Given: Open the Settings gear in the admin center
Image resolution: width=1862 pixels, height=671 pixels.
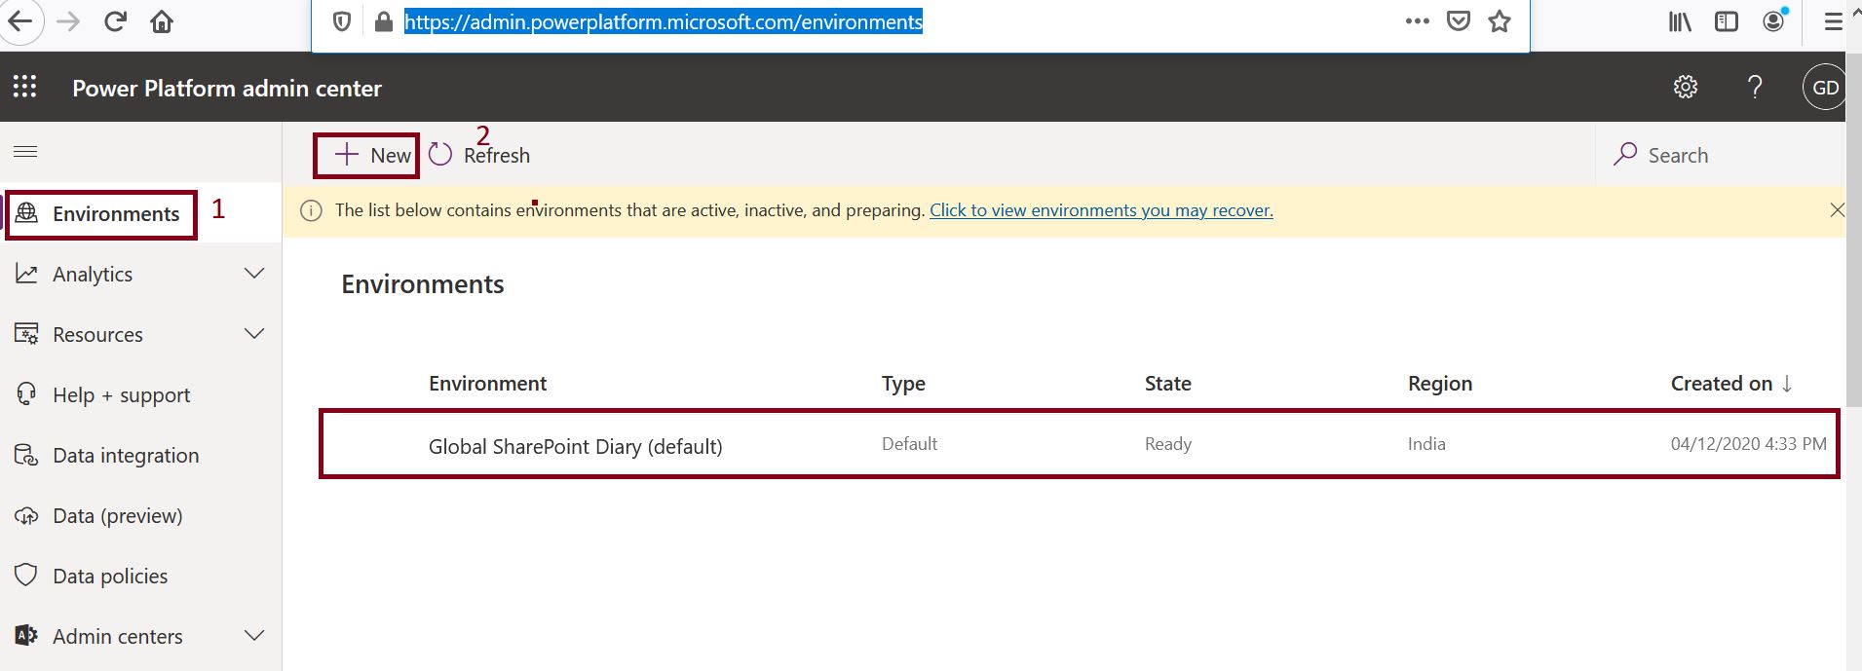Looking at the screenshot, I should (x=1687, y=87).
